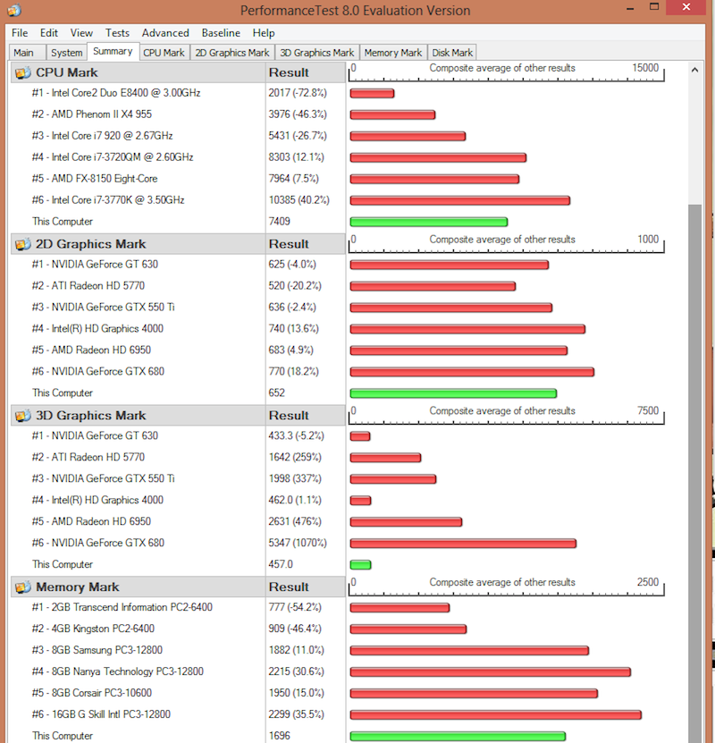Click the CPU Mark composite average scale
This screenshot has height=743, width=715.
click(x=507, y=72)
